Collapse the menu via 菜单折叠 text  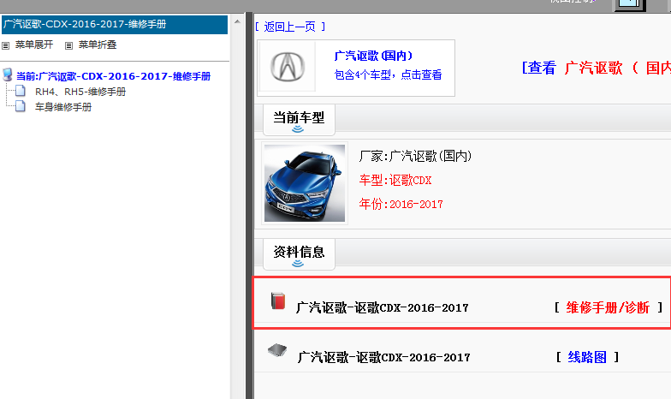tap(98, 45)
